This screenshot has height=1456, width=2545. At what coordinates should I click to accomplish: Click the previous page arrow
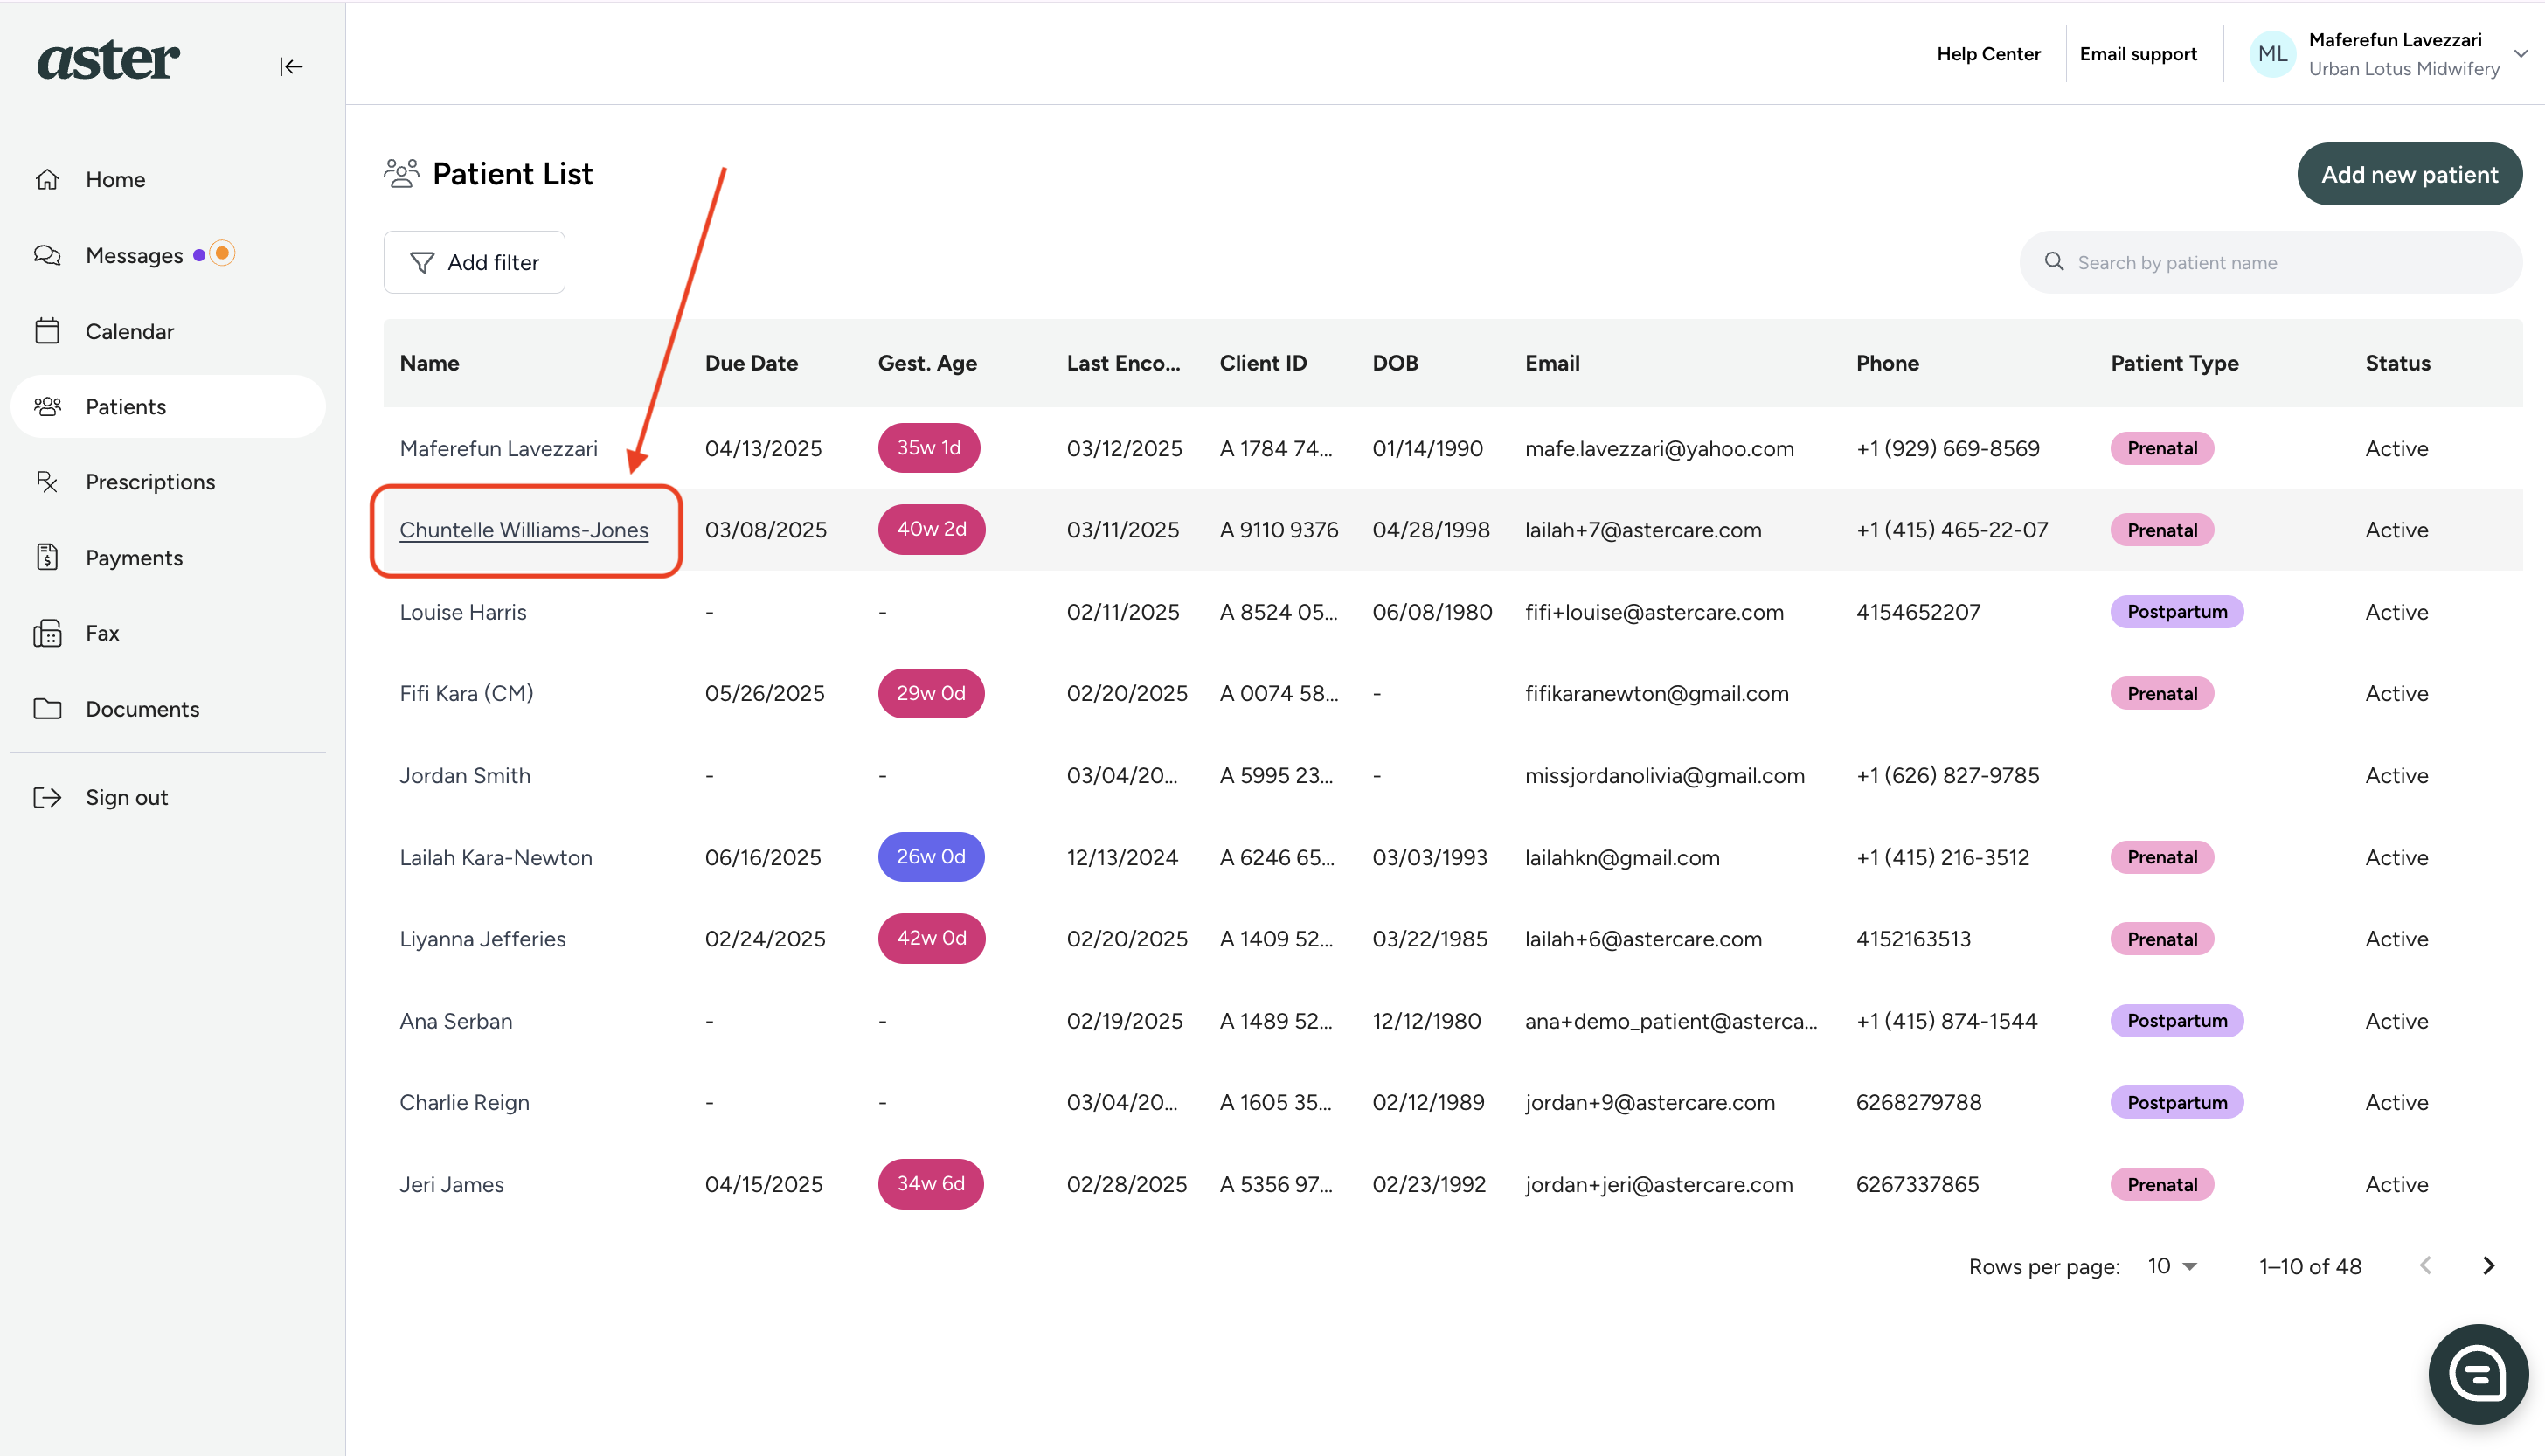pos(2425,1266)
